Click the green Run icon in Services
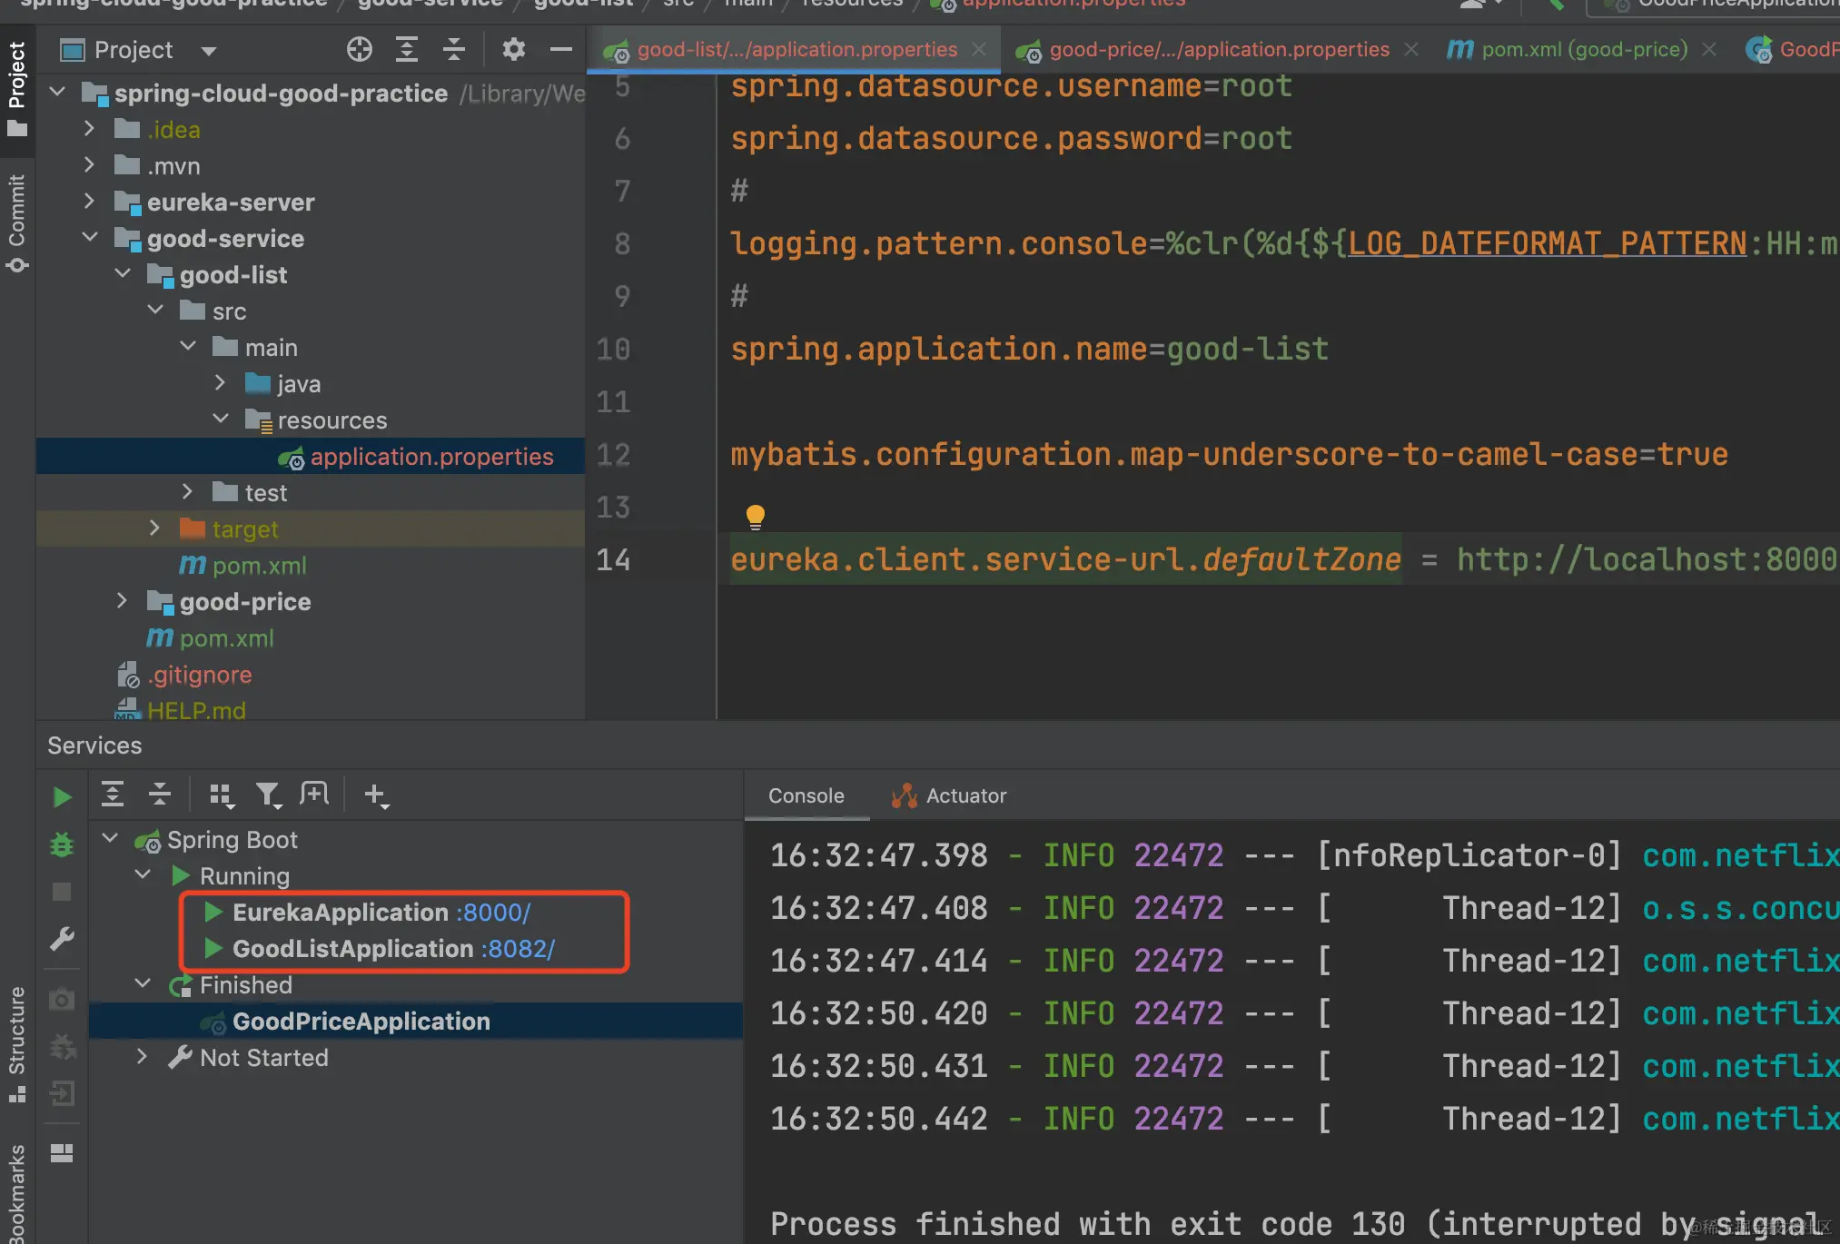The width and height of the screenshot is (1840, 1244). coord(62,797)
